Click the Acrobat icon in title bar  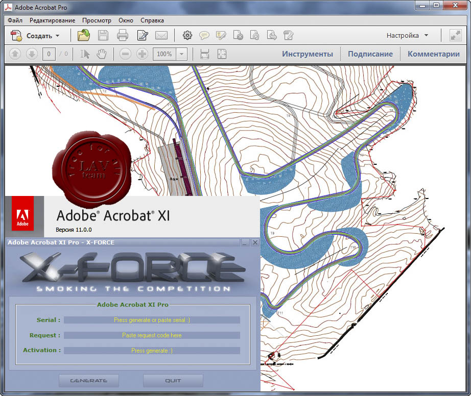[x=8, y=7]
